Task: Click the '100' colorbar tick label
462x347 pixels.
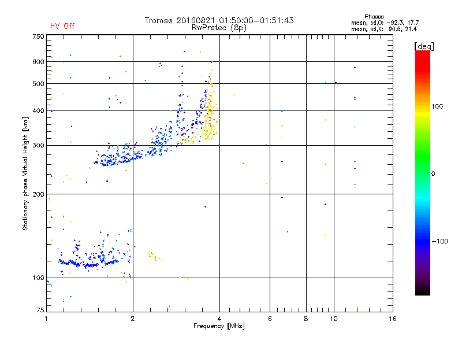Action: tap(437, 106)
